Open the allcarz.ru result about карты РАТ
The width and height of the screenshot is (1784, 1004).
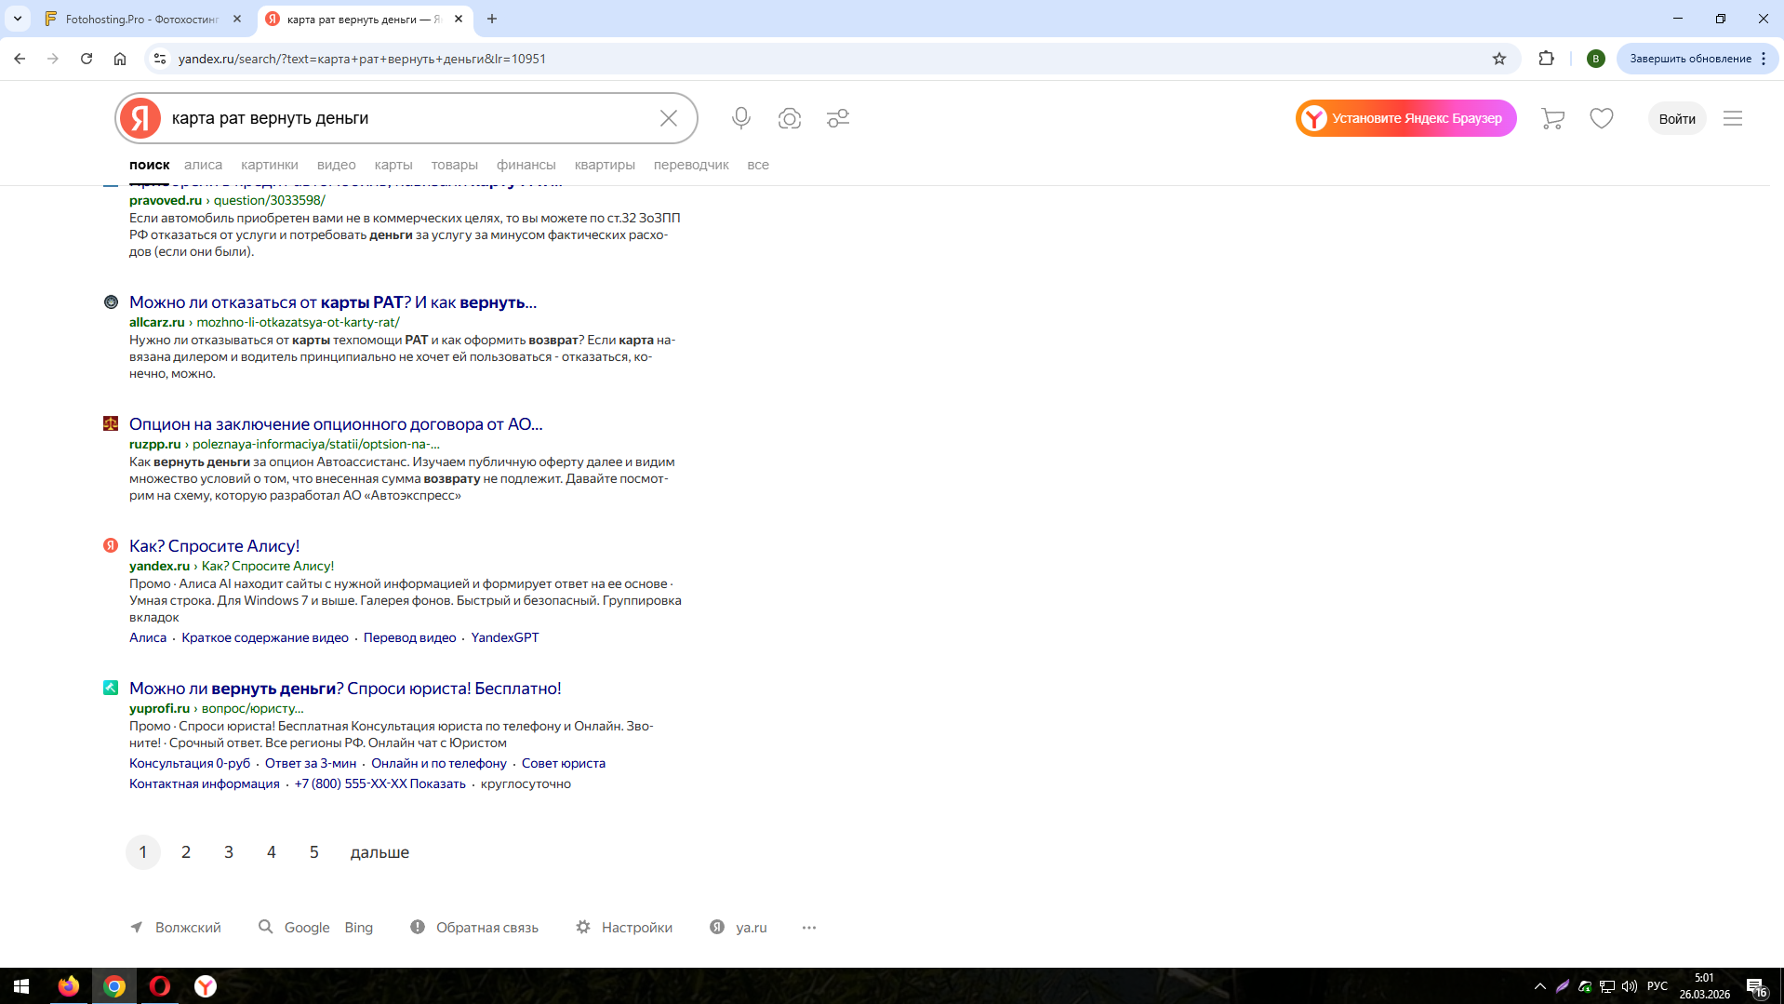pos(333,302)
